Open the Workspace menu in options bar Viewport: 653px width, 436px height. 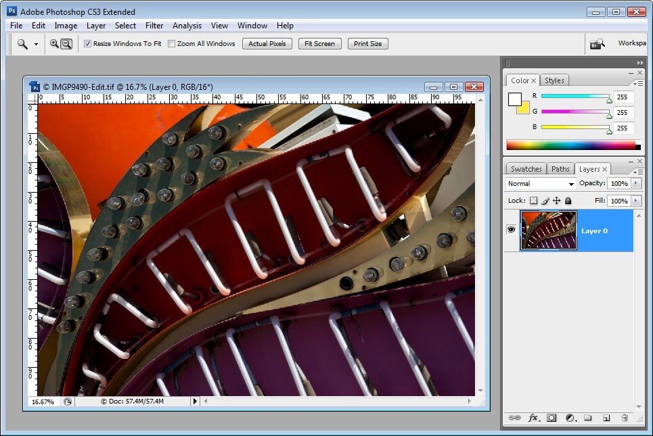(x=632, y=43)
